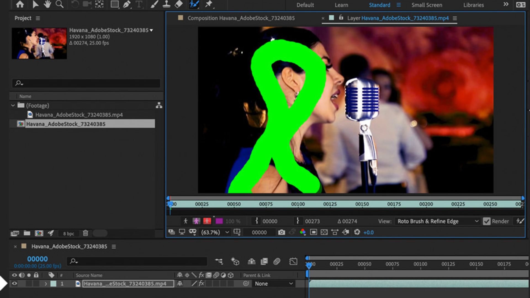530x298 pixels.
Task: Open the View Roto Brush & Refine Edge dropdown
Action: pos(437,221)
